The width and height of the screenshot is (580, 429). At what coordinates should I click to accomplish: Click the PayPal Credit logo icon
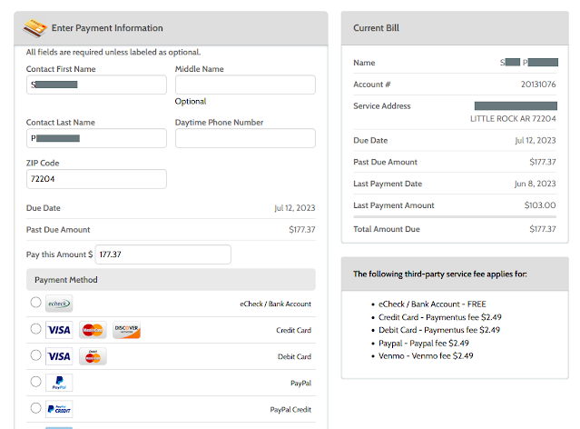tap(59, 409)
